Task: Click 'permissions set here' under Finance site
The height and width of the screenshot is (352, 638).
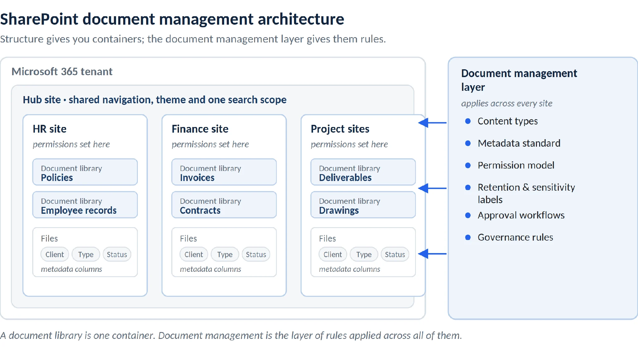Action: [210, 144]
